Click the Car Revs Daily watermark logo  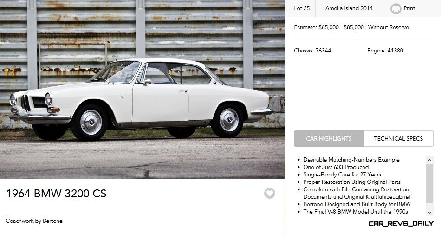coord(401,224)
